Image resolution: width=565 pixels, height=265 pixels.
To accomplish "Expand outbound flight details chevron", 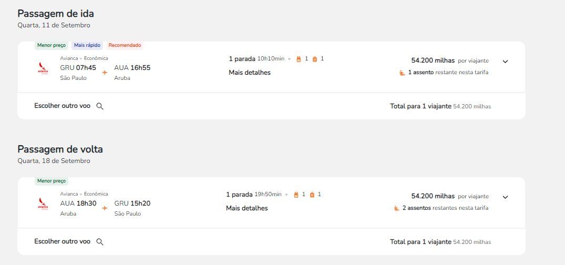I will point(505,62).
